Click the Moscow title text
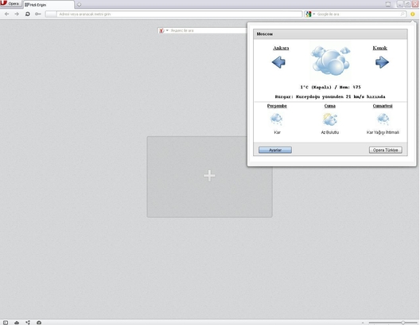Screen dimensions: 420x325 point(265,34)
